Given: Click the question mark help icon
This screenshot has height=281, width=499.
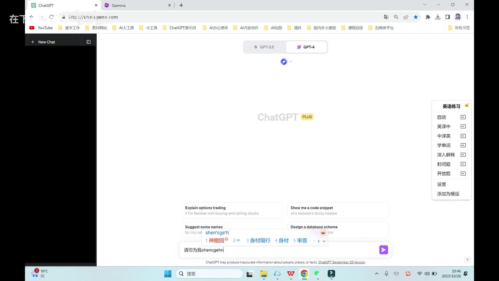Looking at the screenshot, I should point(467,260).
